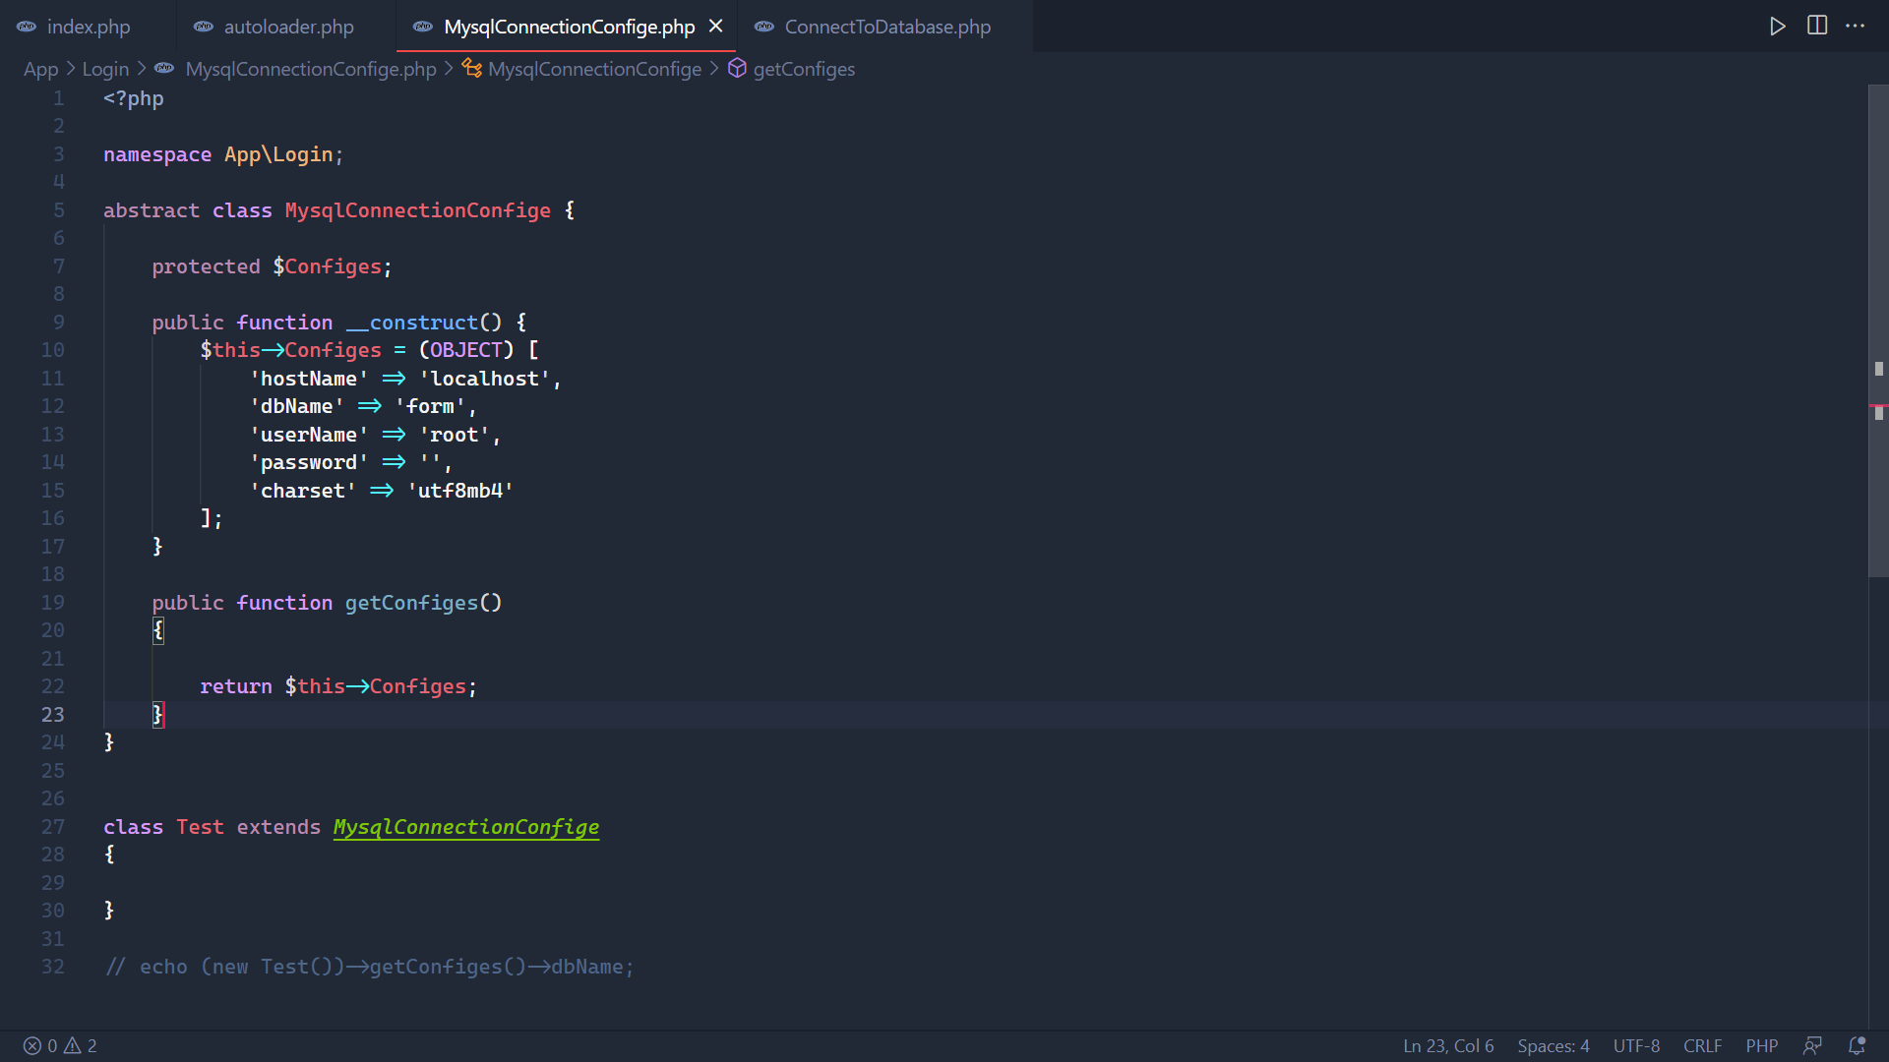The image size is (1889, 1062).
Task: Change end of line sequence CRLF
Action: [1702, 1045]
